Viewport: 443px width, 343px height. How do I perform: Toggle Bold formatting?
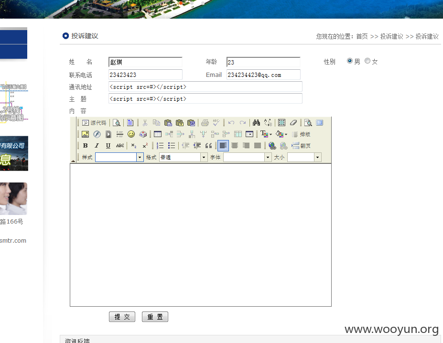pyautogui.click(x=85, y=146)
